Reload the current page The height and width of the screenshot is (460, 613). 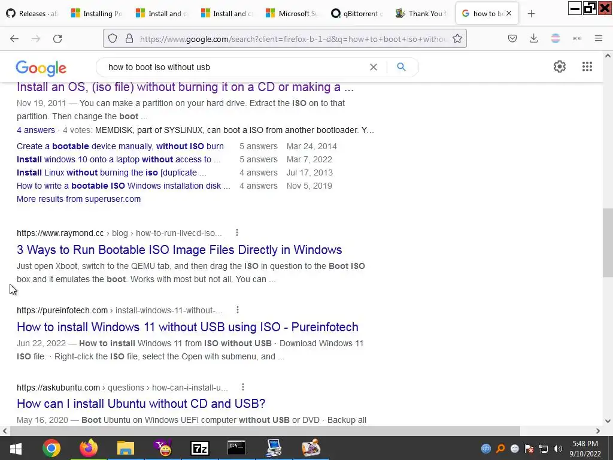[x=57, y=38]
